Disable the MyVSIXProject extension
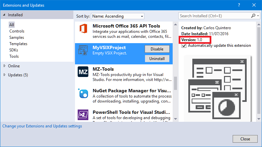This screenshot has width=262, height=147. coord(157,49)
